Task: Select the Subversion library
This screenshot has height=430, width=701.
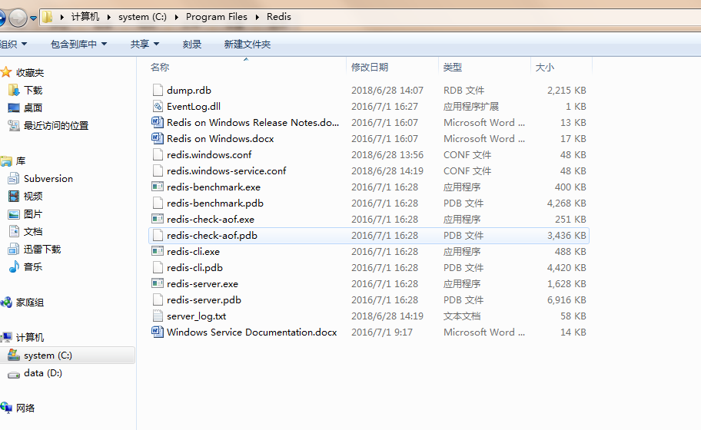Action: pos(48,179)
